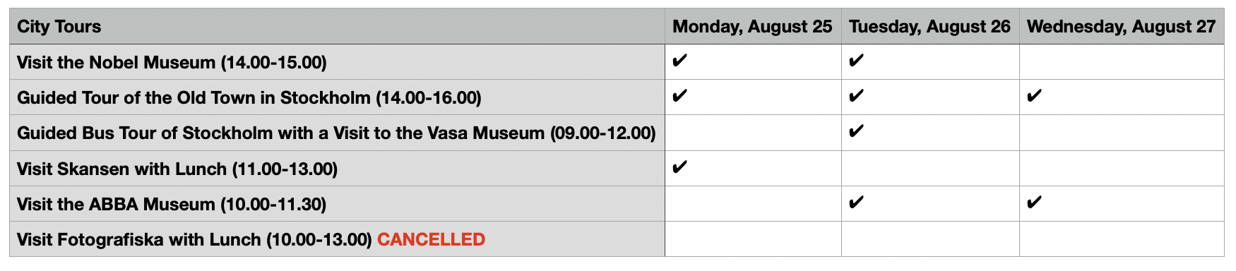Click the red CANCELLED text in Fotografiska row
The height and width of the screenshot is (271, 1236).
coord(432,240)
